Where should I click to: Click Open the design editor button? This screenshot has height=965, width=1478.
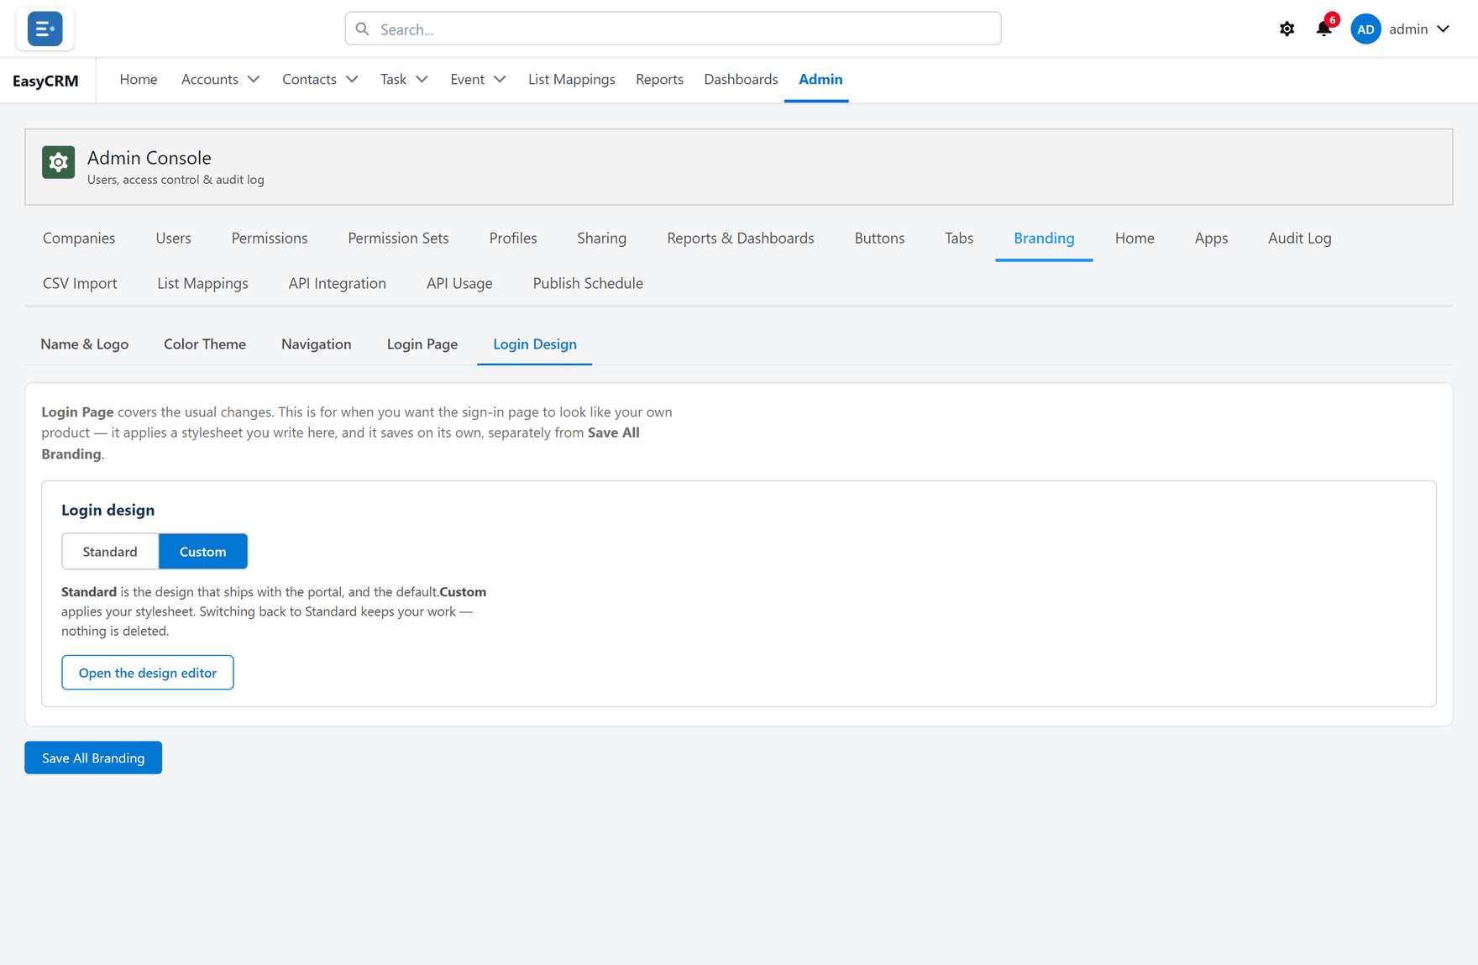click(148, 673)
